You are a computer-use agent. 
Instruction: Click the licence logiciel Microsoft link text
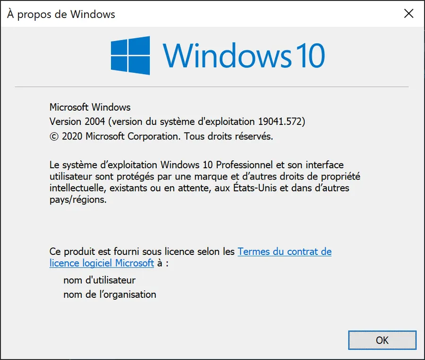click(x=102, y=263)
